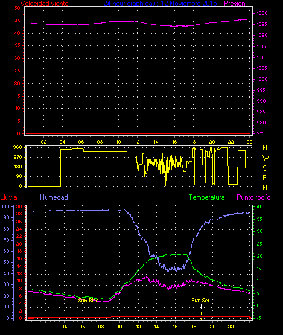
Task: Click the 'Presión' axis title
Action: click(235, 4)
